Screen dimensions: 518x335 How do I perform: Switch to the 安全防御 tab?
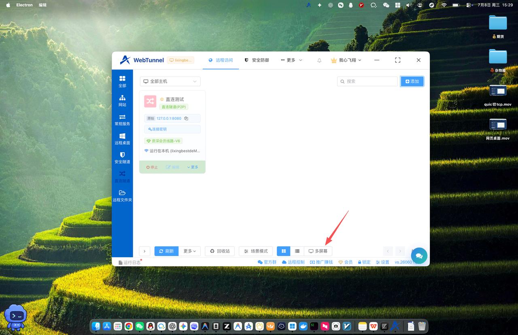[257, 60]
